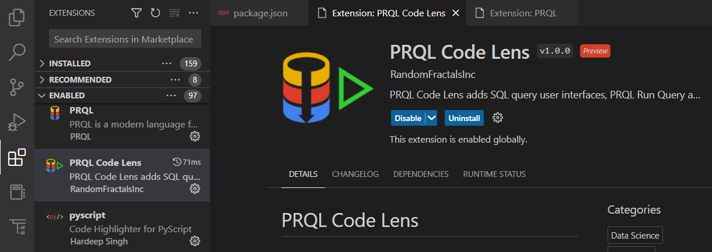The width and height of the screenshot is (712, 252).
Task: Open the package.json editor tab
Action: pos(260,13)
